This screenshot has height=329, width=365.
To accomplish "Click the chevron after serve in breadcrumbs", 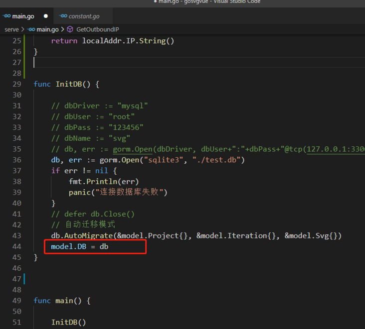I will (23, 29).
